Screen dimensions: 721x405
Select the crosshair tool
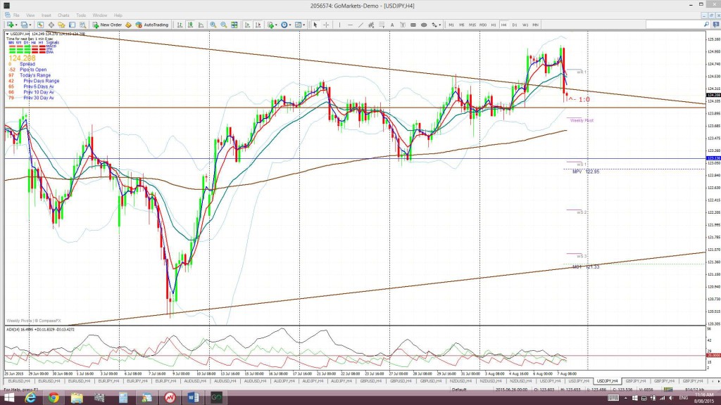coord(326,25)
